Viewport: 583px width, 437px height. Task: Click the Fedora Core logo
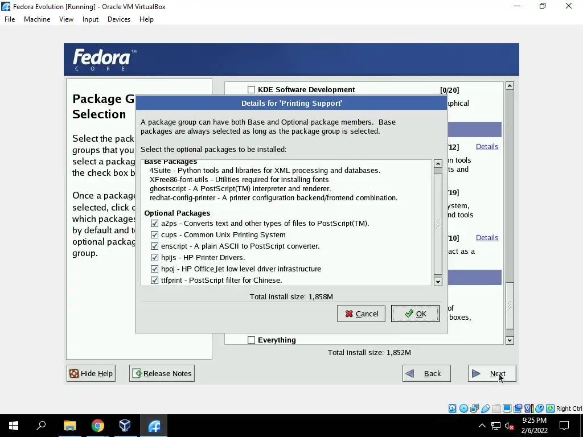coord(105,59)
